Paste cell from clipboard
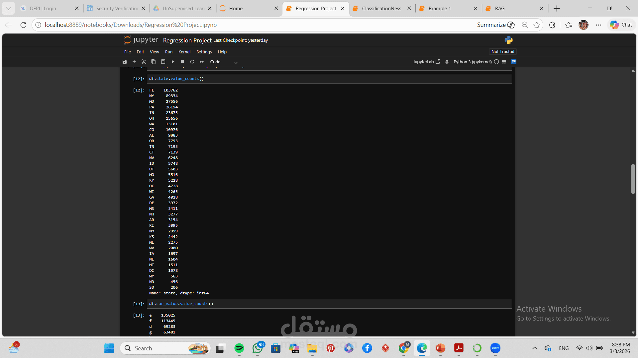The width and height of the screenshot is (638, 358). tap(163, 62)
